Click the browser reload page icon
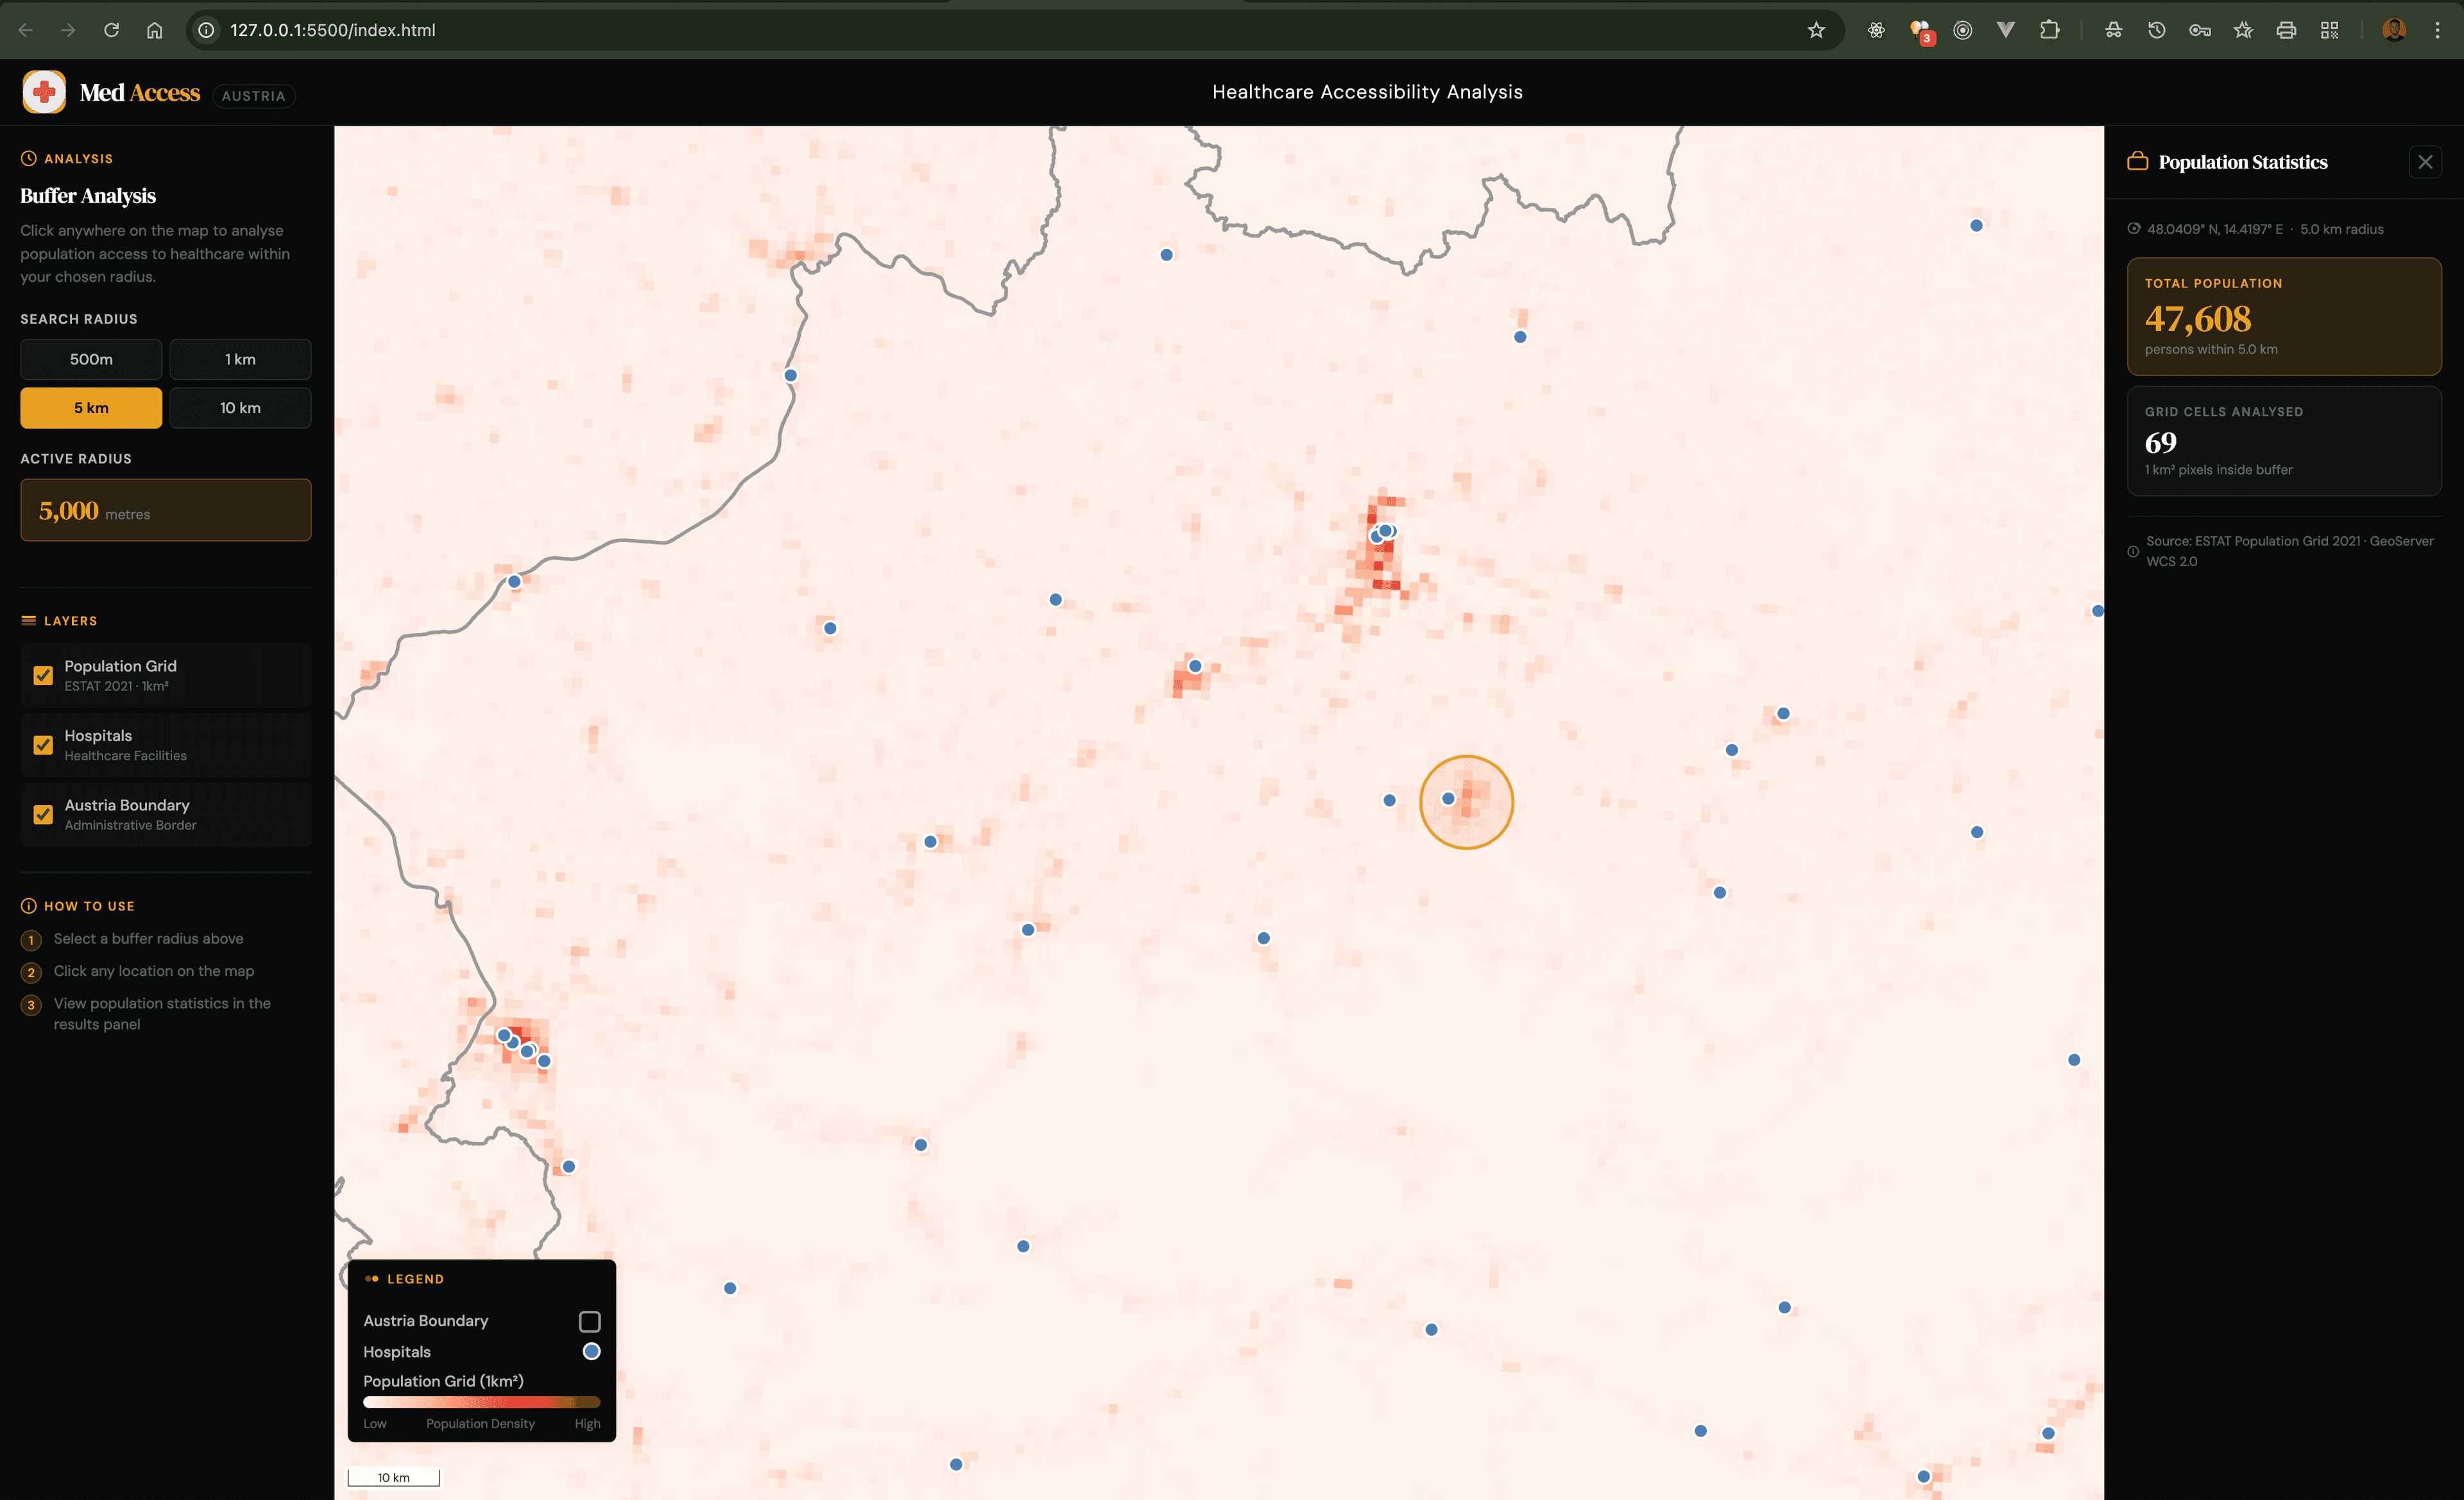The width and height of the screenshot is (2464, 1500). [x=111, y=30]
